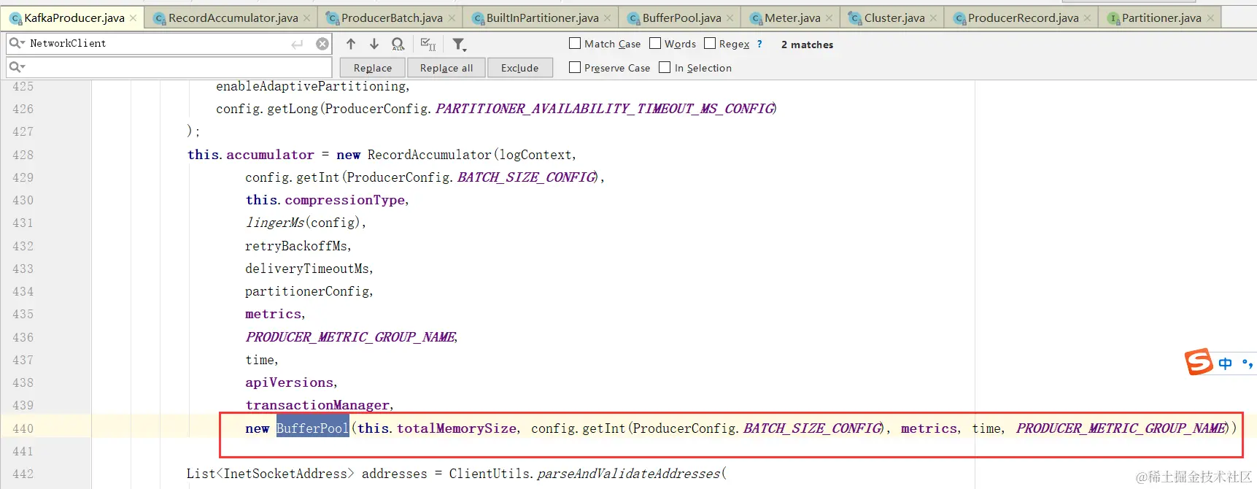Screen dimensions: 1257x489
Task: Click the highlighted BufferPool text
Action: [312, 428]
